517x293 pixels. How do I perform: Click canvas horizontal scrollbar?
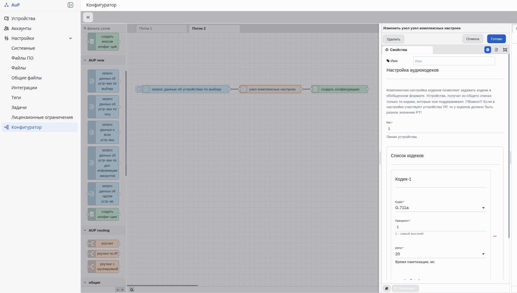[162, 286]
